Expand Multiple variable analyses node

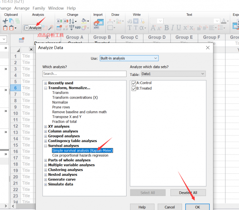click(46, 165)
